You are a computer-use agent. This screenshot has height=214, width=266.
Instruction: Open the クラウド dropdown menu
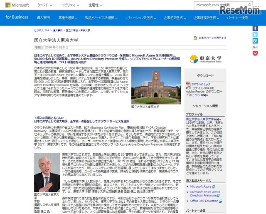tap(44, 5)
